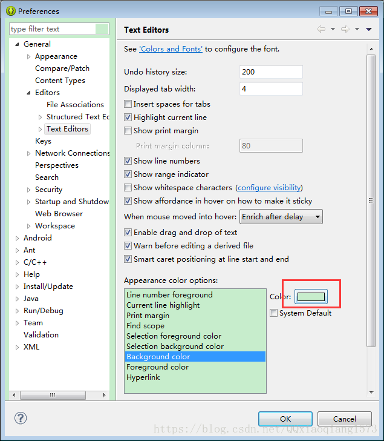The width and height of the screenshot is (384, 441).
Task: Toggle Warn before editing a derived file
Action: (128, 246)
